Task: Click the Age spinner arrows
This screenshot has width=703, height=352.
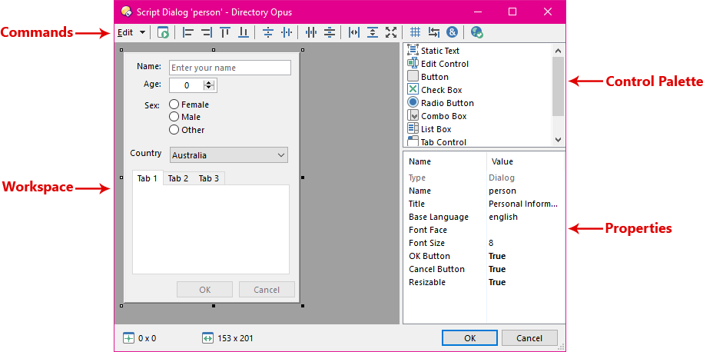Action: coord(209,85)
